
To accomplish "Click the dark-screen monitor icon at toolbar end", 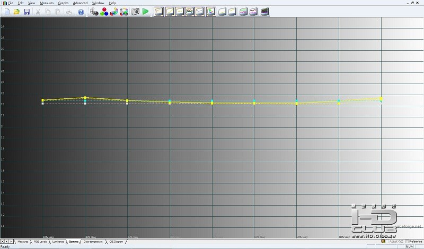I will click(264, 12).
